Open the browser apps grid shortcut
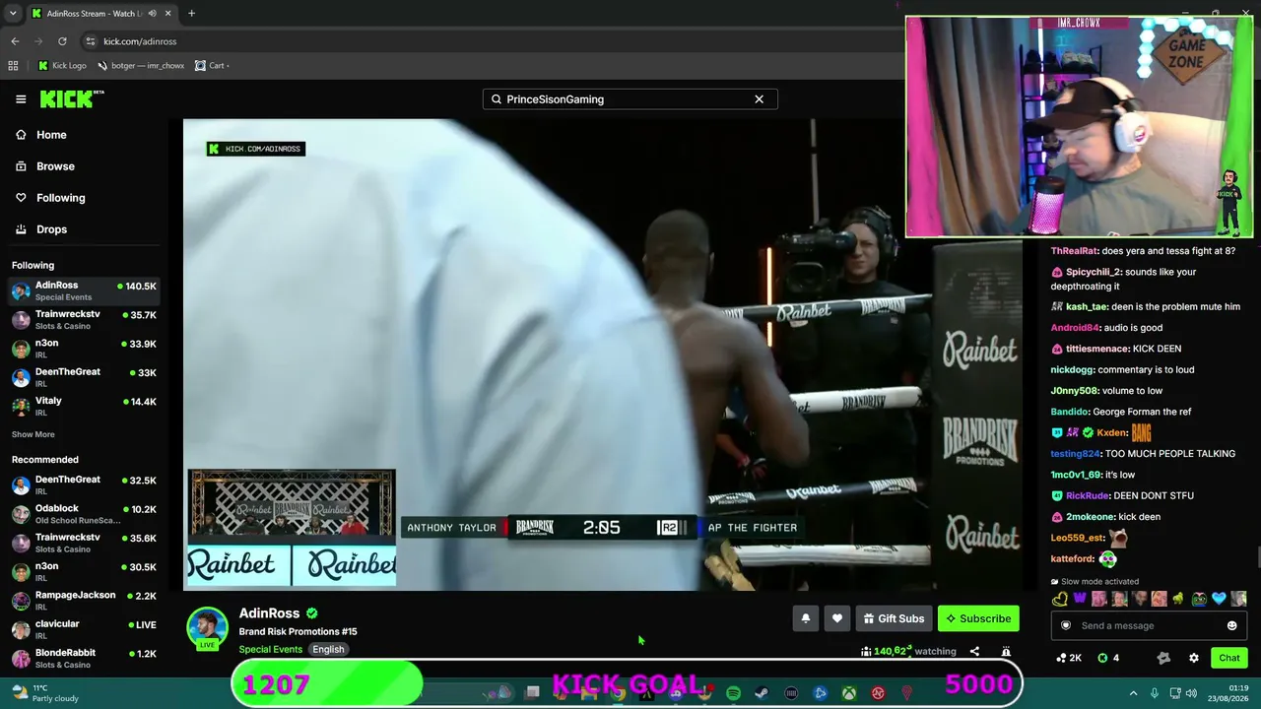Image resolution: width=1261 pixels, height=709 pixels. [x=13, y=66]
